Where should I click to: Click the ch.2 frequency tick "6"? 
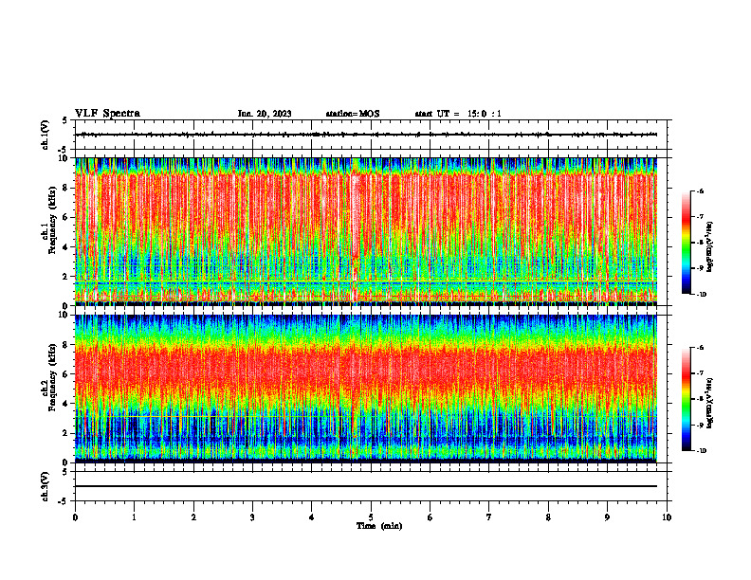pos(65,374)
